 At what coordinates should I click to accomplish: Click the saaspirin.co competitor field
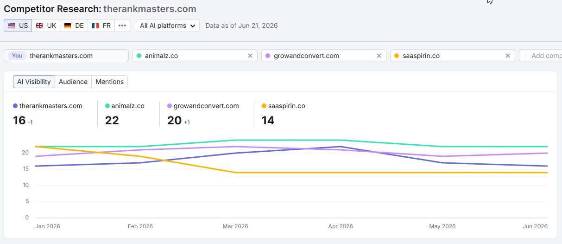453,56
